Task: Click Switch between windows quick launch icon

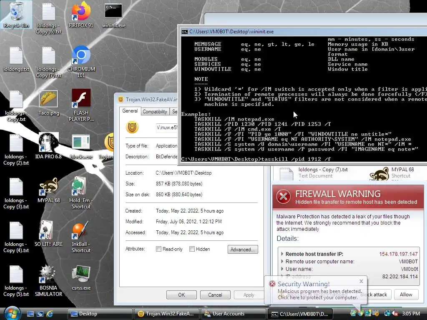Action: tap(40, 314)
